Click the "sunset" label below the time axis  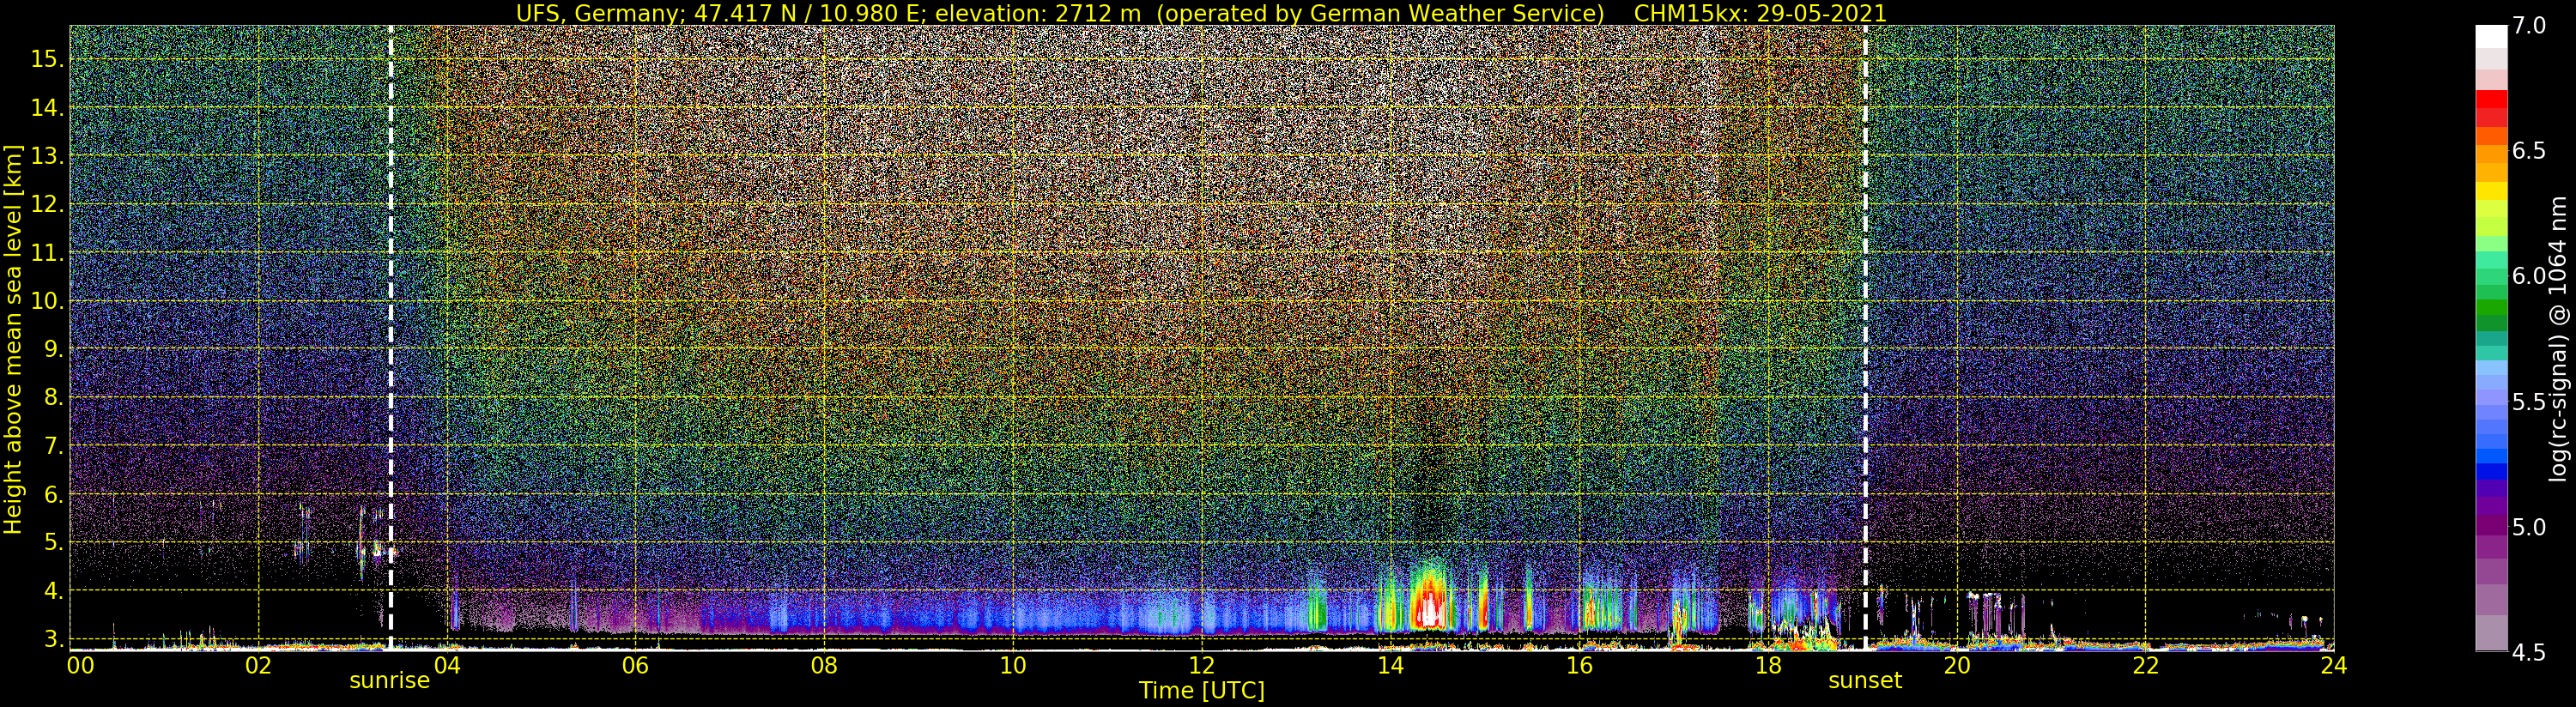coord(1865,681)
